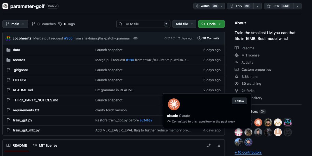Click the Claude avatar in hover card
The height and width of the screenshot is (156, 312).
pos(174,104)
